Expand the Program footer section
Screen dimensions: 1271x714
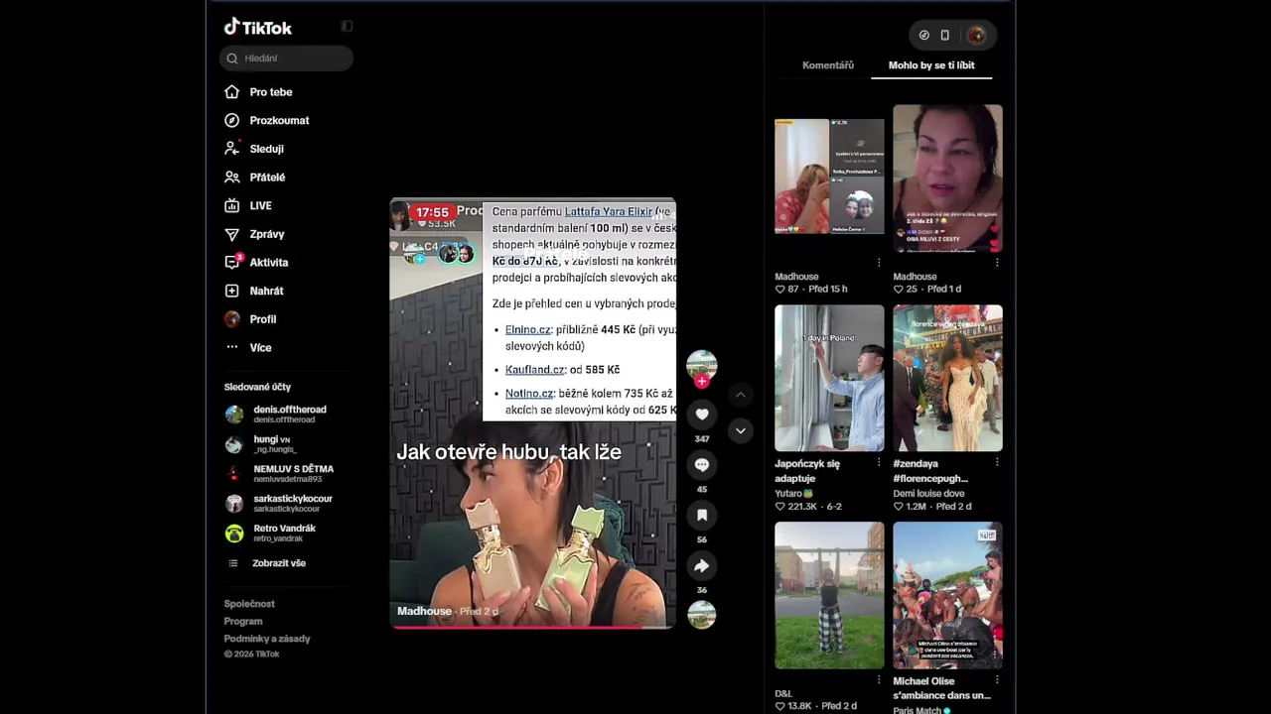click(243, 622)
